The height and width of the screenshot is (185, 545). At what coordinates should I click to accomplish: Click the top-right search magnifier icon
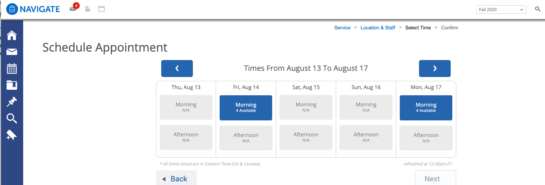point(537,9)
